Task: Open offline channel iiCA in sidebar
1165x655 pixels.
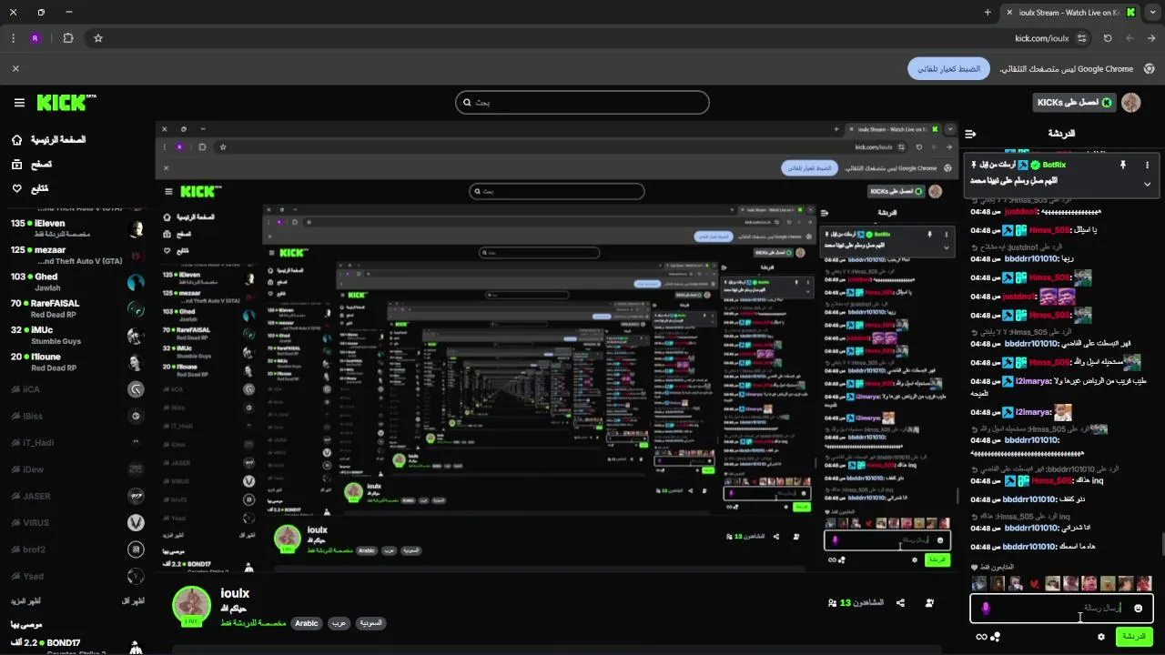Action: point(76,389)
